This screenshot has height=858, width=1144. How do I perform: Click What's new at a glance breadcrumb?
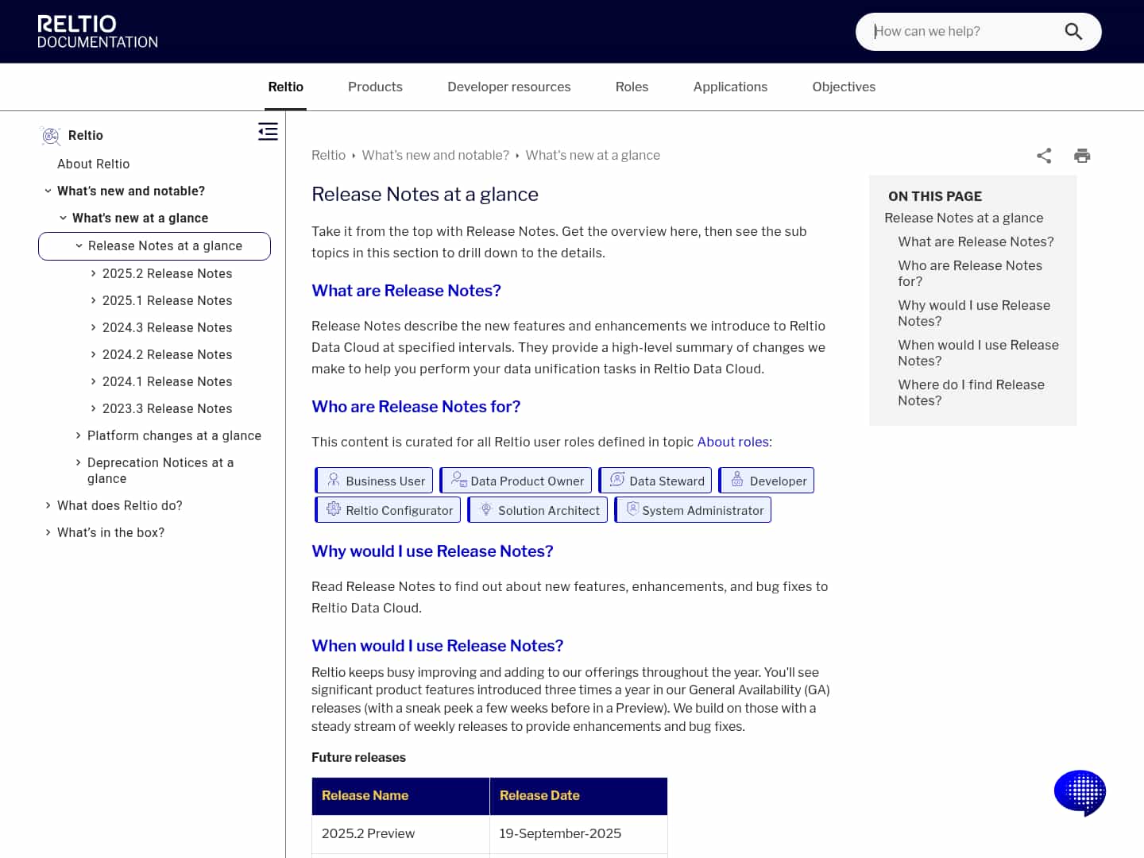[593, 156]
